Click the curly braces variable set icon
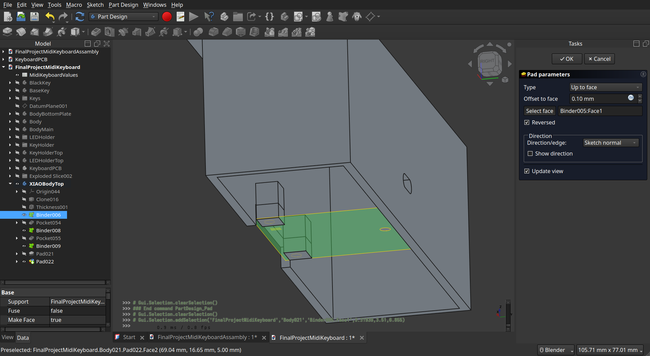 point(269,17)
